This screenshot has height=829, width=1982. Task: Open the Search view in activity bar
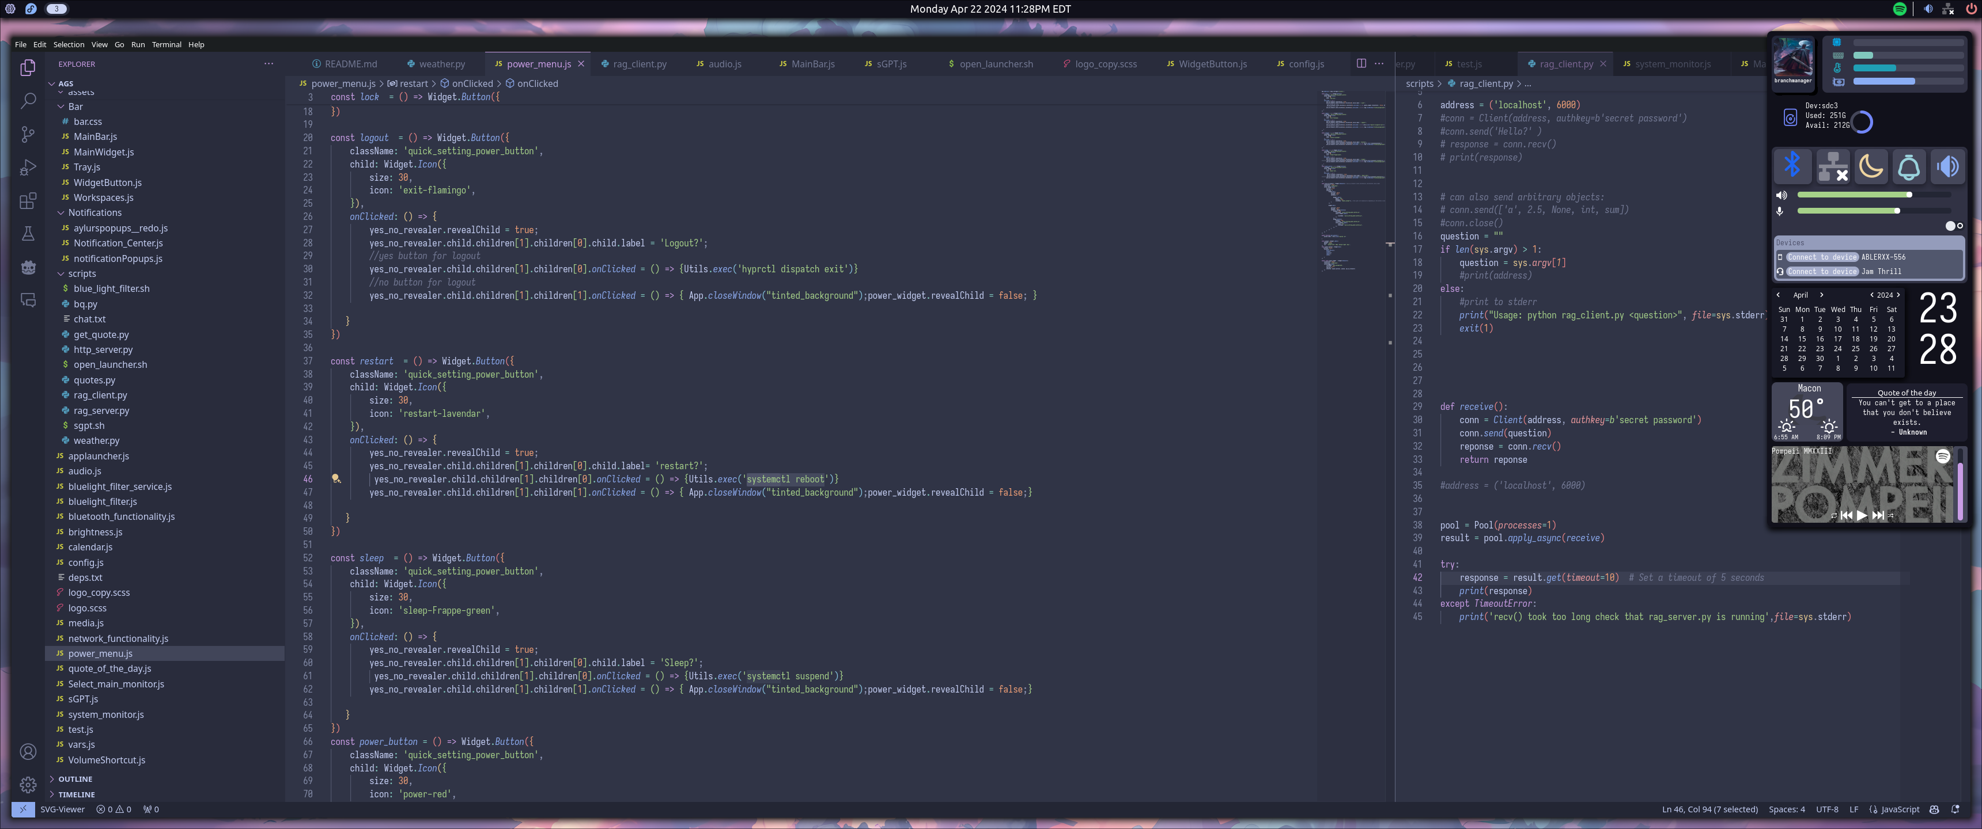[28, 101]
